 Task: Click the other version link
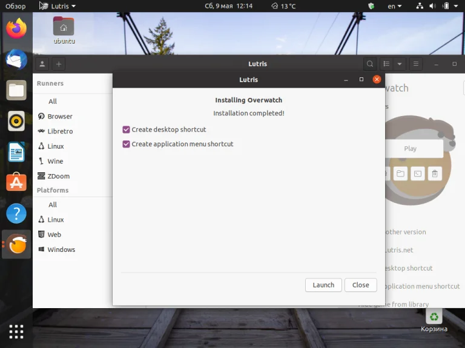click(406, 232)
